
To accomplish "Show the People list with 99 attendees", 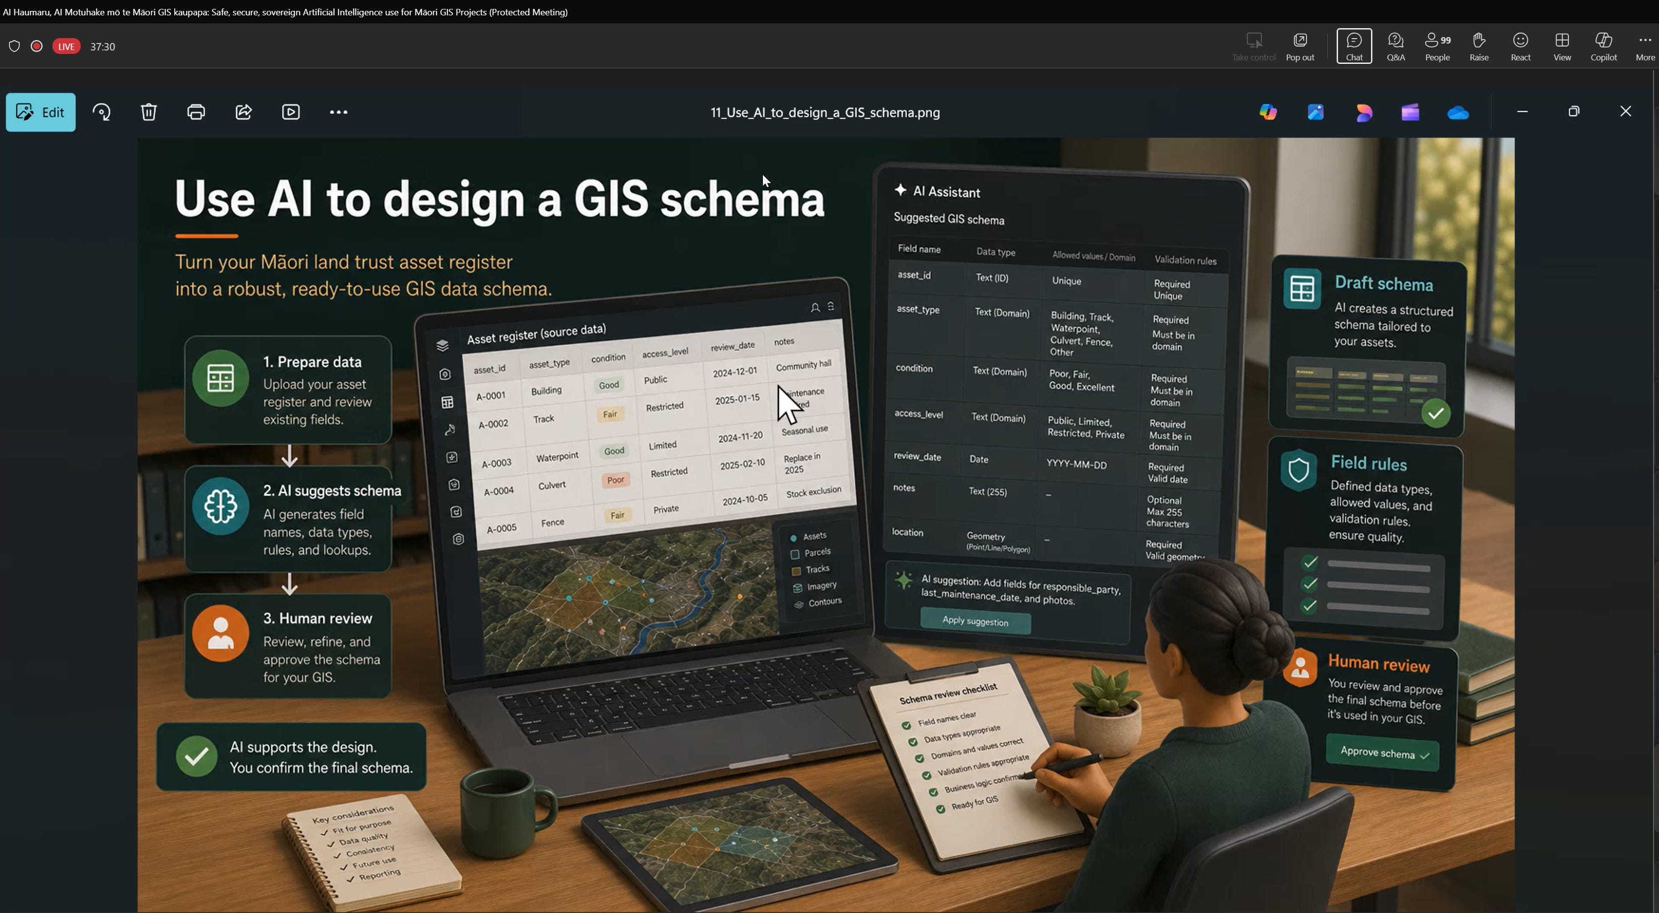I will pyautogui.click(x=1438, y=47).
